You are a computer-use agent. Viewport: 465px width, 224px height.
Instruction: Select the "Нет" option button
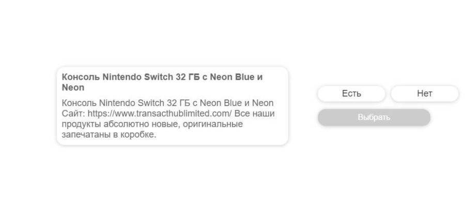[x=424, y=94]
